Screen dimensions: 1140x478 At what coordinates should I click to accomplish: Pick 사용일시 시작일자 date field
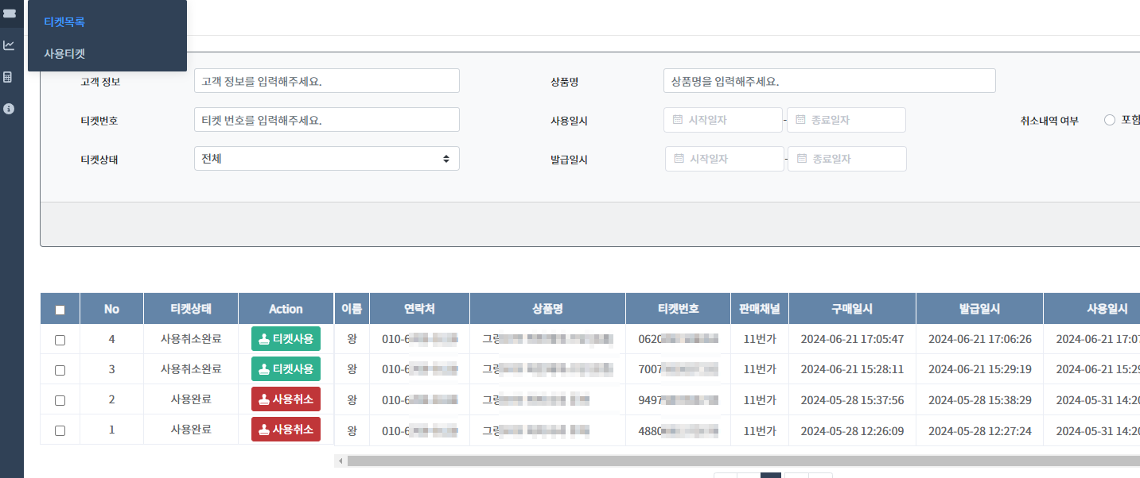click(x=723, y=120)
